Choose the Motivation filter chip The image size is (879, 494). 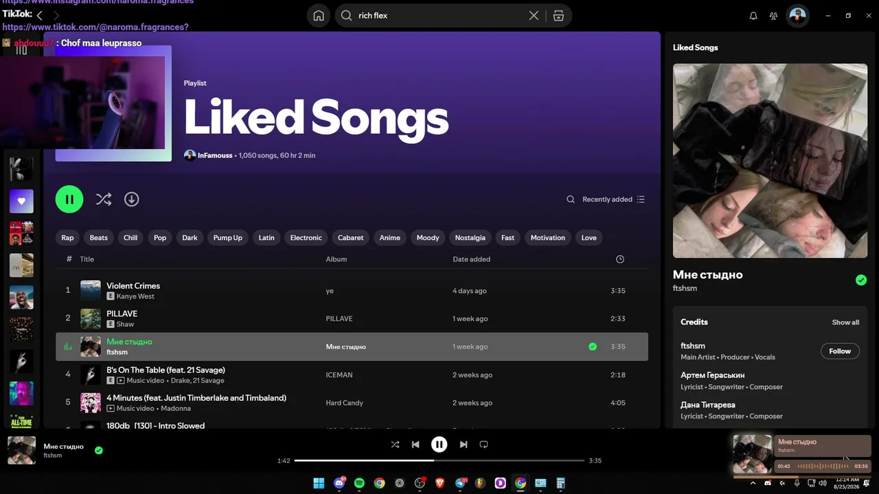[548, 238]
